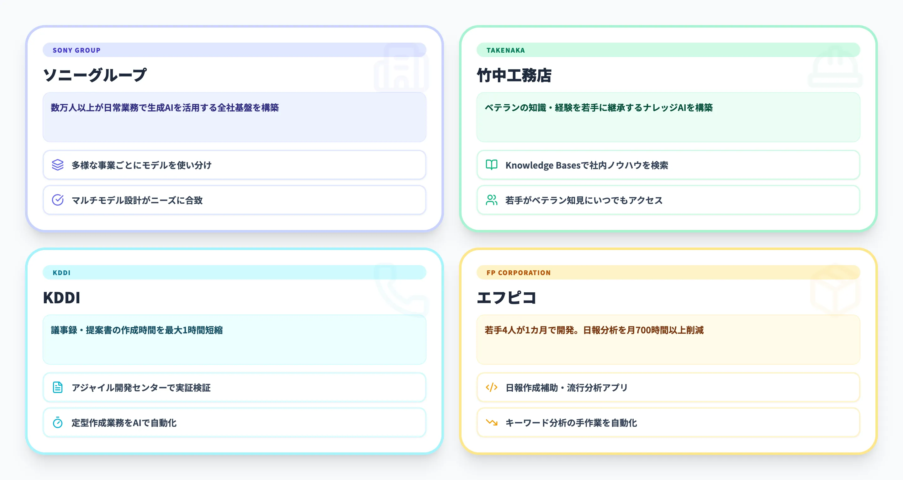Select the layers icon next to モデルを使い分け
903x480 pixels.
(57, 165)
